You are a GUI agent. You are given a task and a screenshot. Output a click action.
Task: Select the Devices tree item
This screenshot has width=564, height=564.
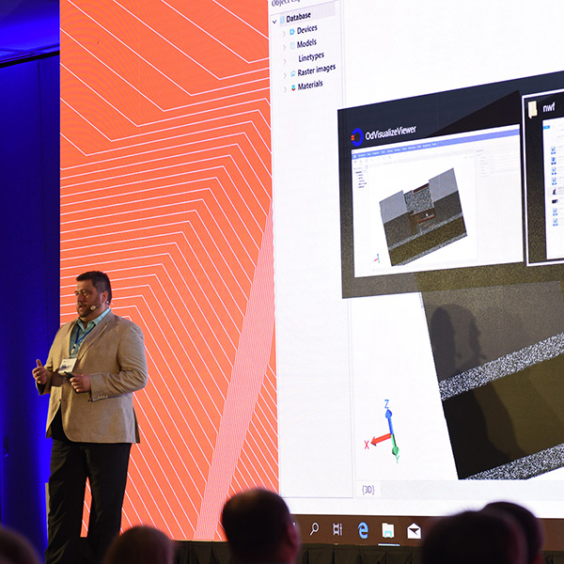(x=306, y=29)
